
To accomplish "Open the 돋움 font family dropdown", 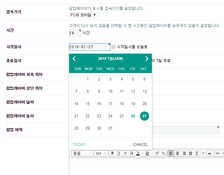I will click(82, 153).
